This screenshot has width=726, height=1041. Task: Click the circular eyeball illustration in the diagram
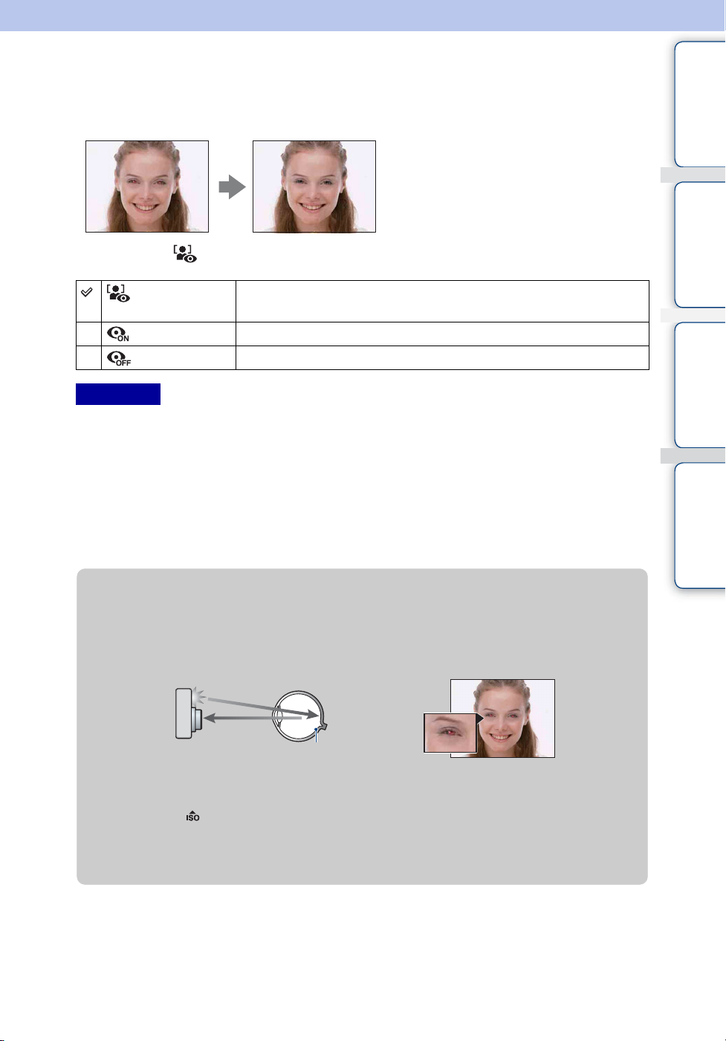299,714
